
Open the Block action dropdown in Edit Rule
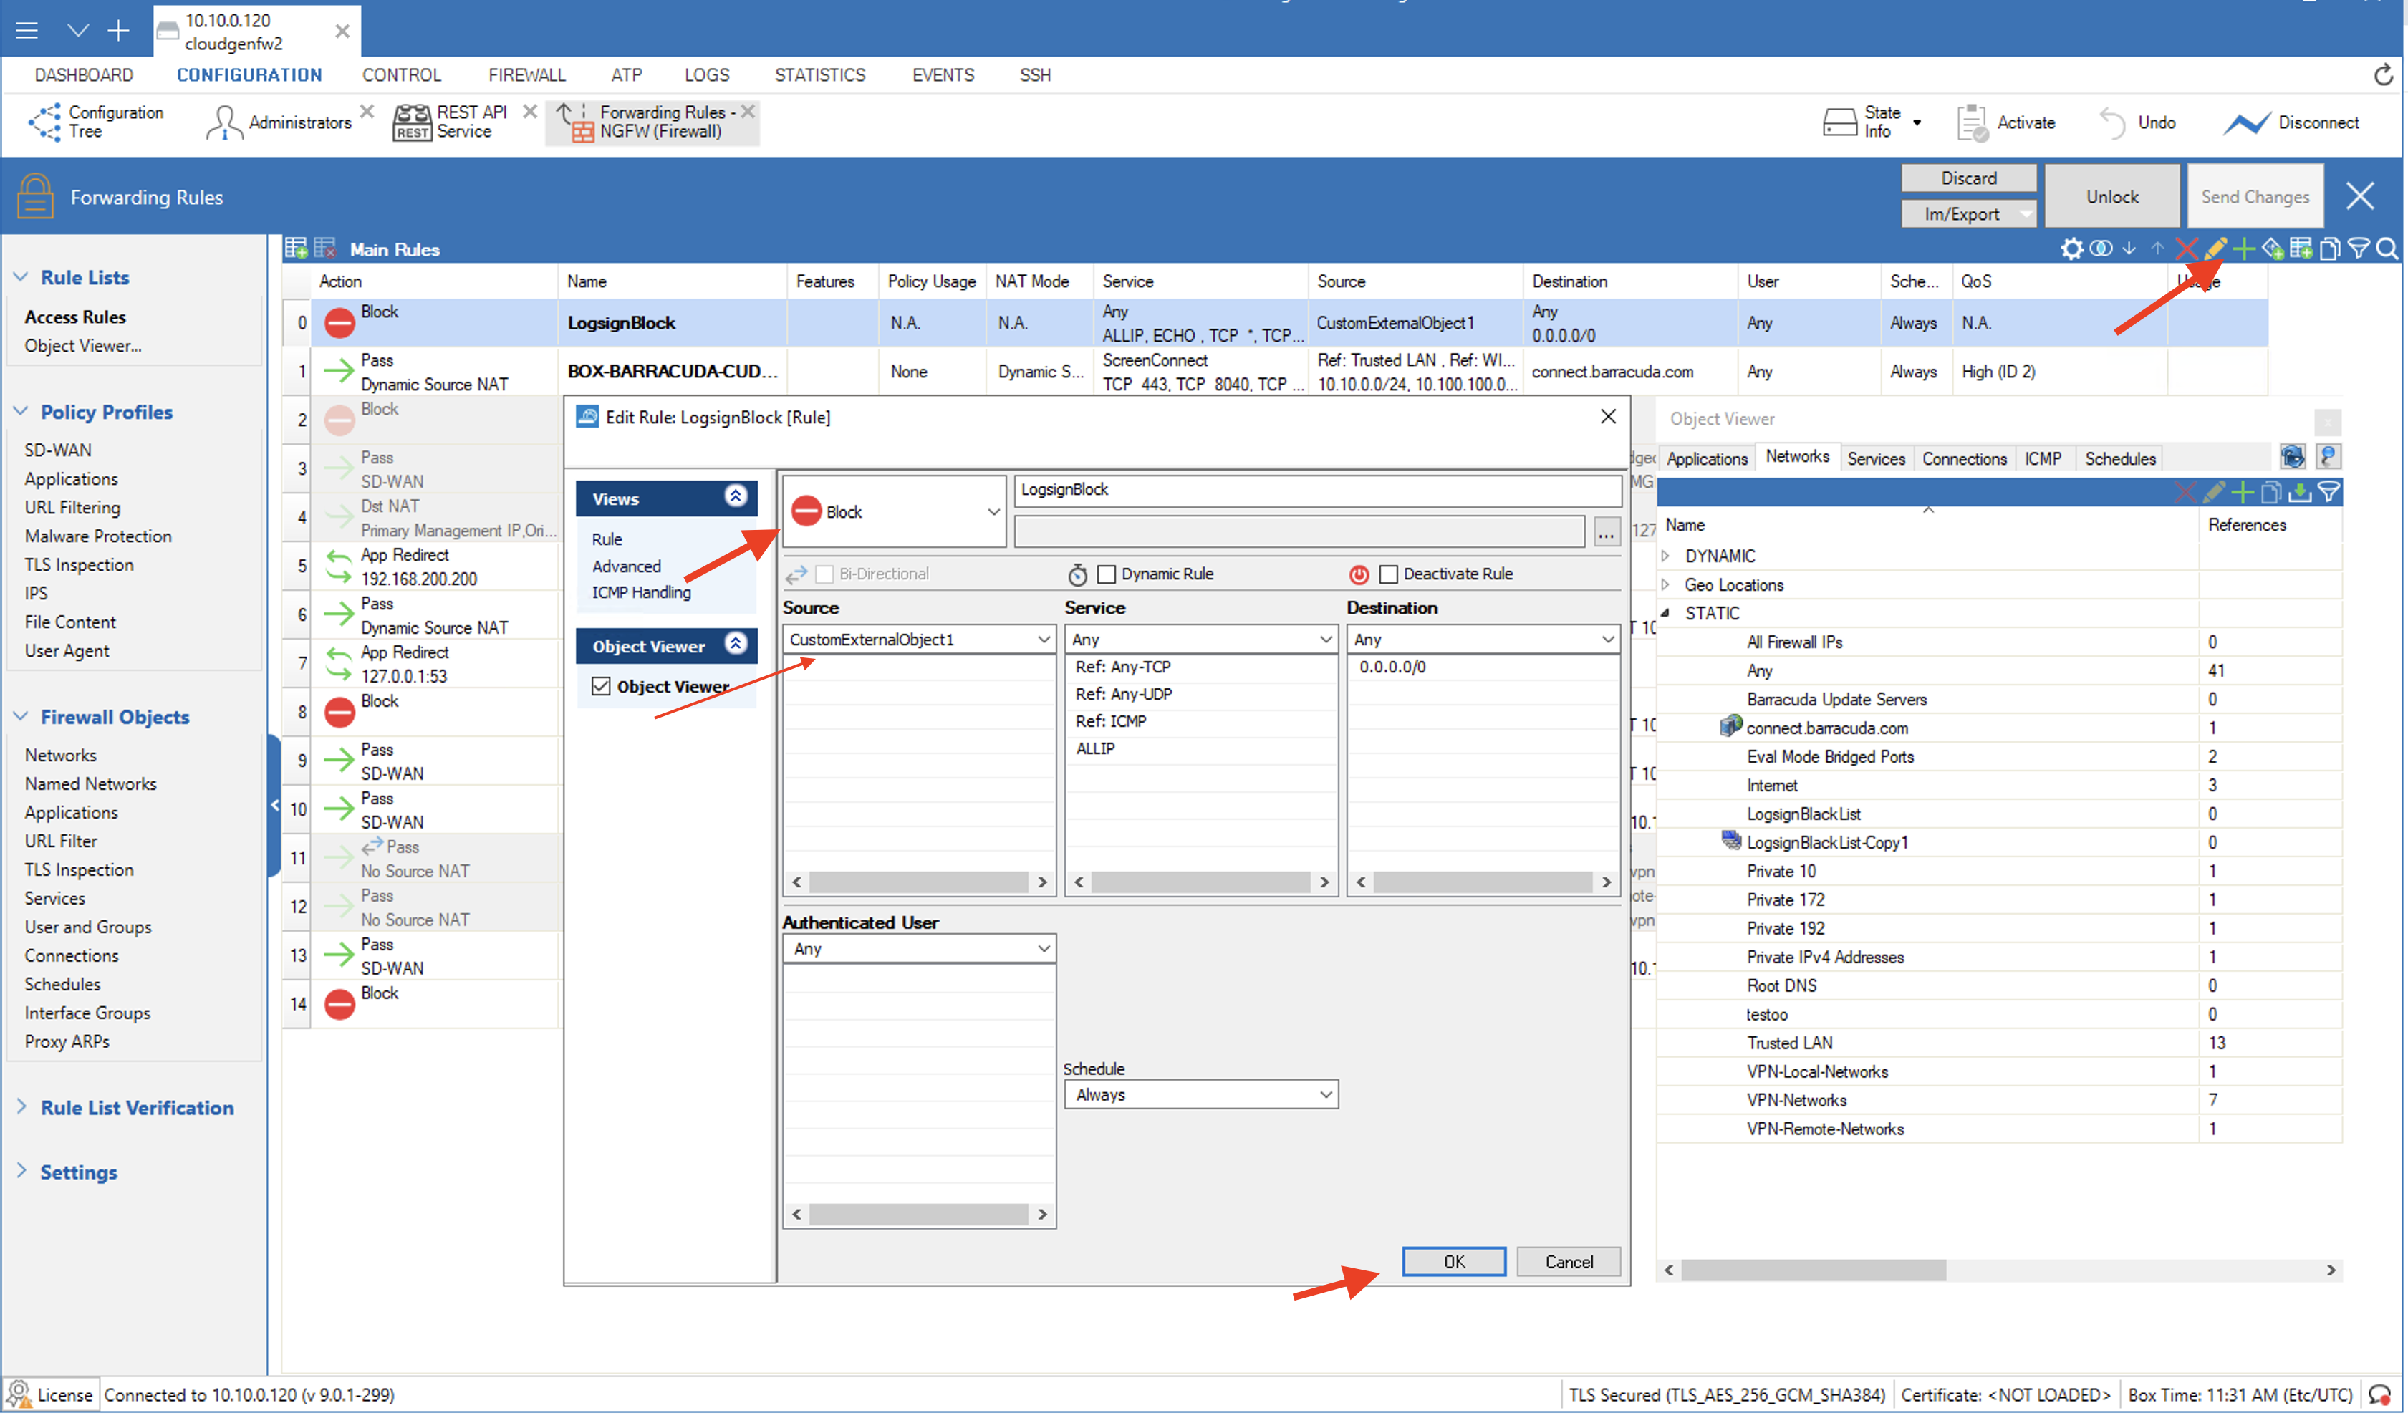895,512
